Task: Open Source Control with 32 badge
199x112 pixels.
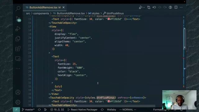Action: [18, 19]
